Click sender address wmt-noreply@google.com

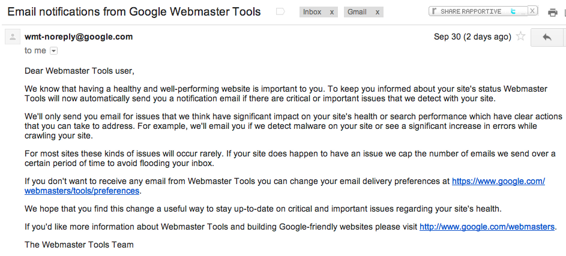(79, 37)
